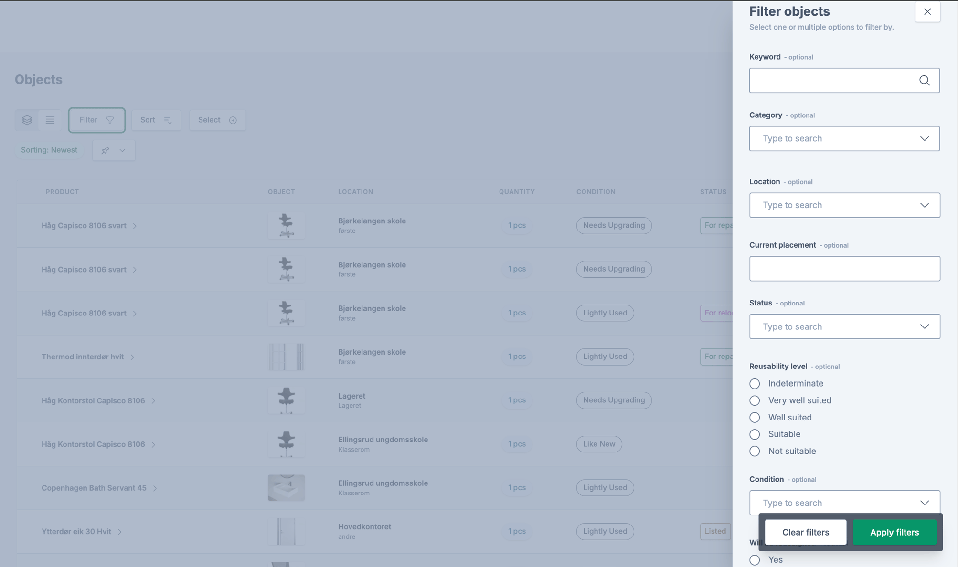Screen dimensions: 958x567
Task: Click Clear filters
Action: click(805, 532)
